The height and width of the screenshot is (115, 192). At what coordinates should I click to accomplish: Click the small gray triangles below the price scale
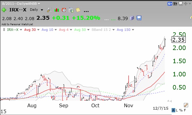170,101
